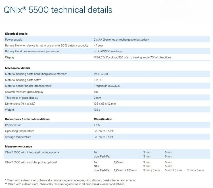Click the 'Operating temperature' label

[20, 131]
